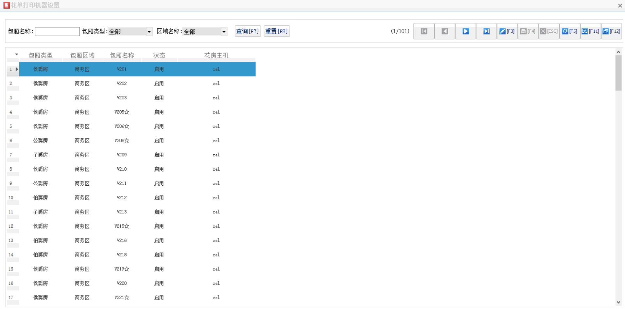Open the 区域名称 dropdown
The image size is (625, 309).
[x=224, y=32]
